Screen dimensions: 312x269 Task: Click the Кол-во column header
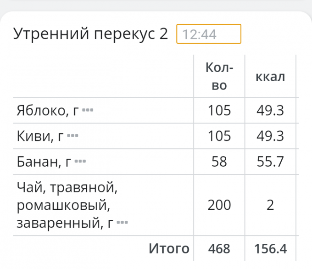pyautogui.click(x=219, y=77)
